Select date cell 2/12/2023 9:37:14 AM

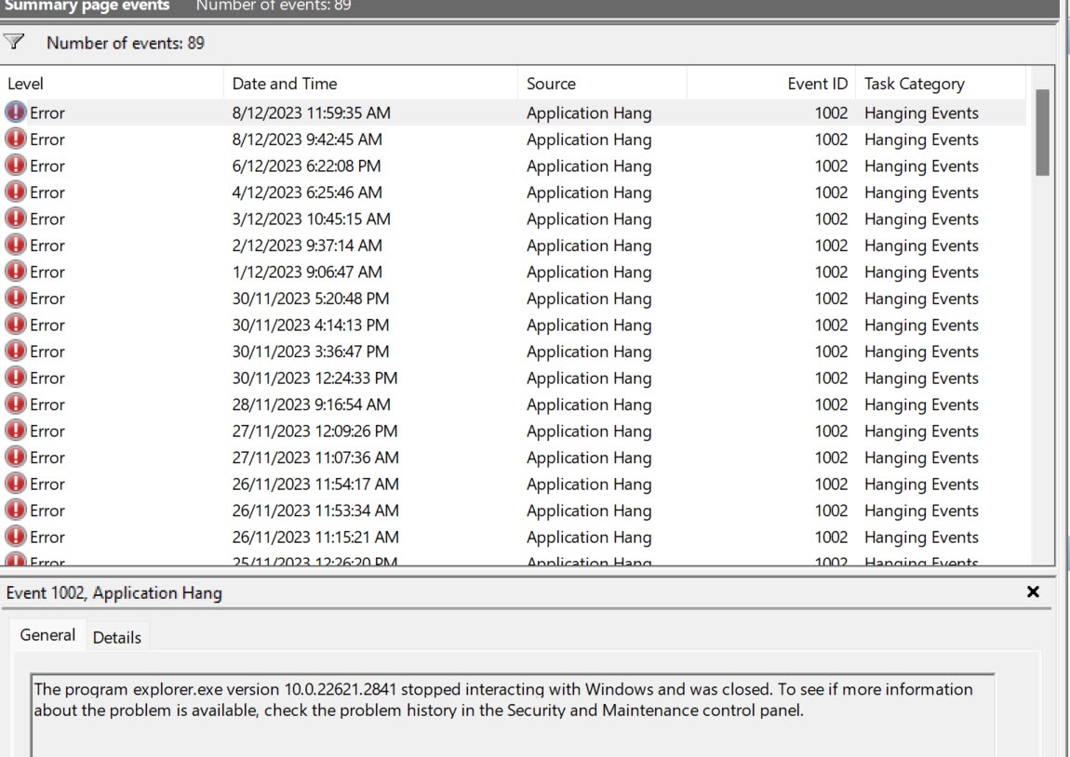coord(307,246)
